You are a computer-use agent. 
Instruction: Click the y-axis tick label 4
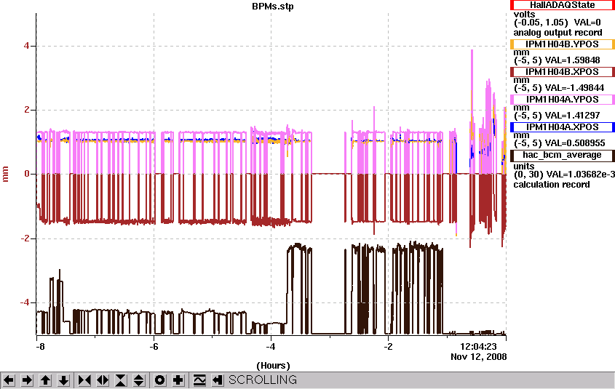pos(27,46)
